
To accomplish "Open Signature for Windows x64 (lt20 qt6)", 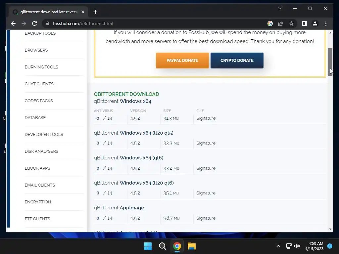I will click(x=206, y=193).
